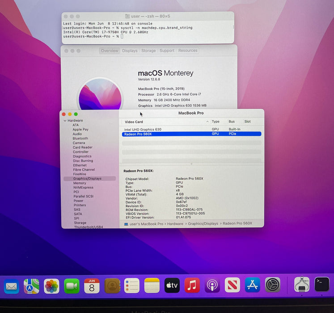Screen dimensions: 334x313
Task: Launch Apple TV from the Dock
Action: (x=172, y=285)
